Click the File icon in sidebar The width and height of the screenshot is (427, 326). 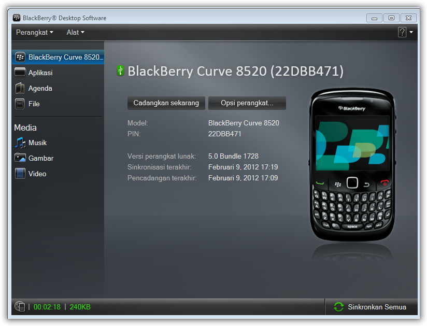pyautogui.click(x=20, y=104)
